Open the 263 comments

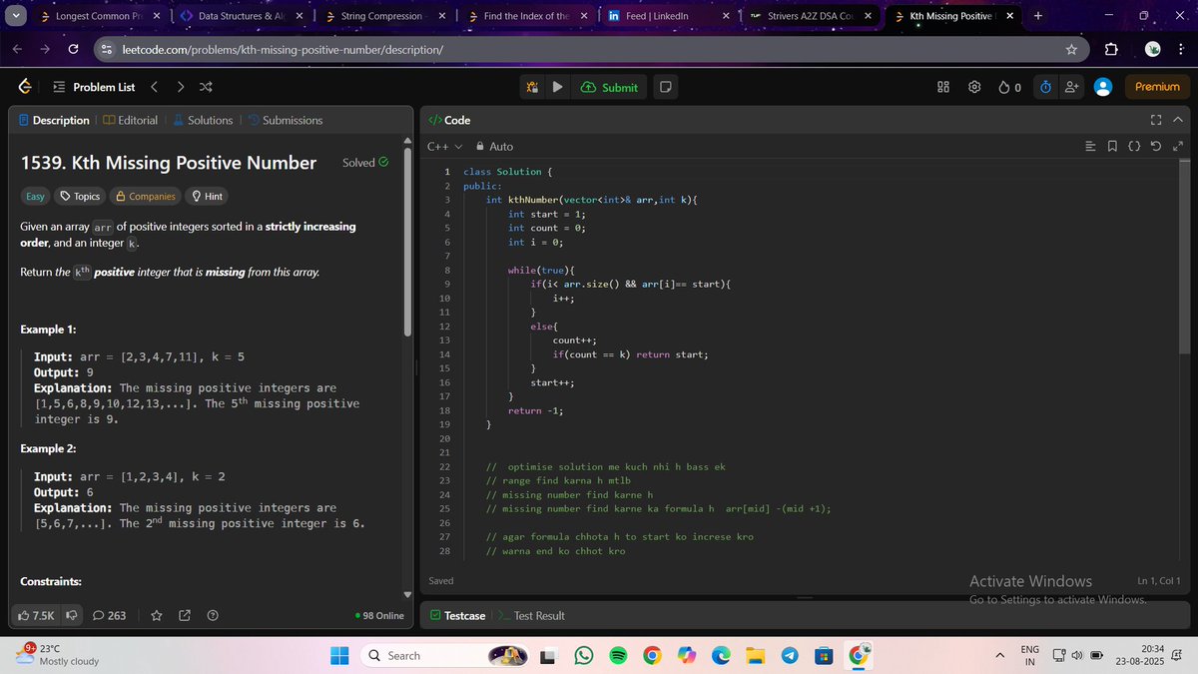(109, 615)
